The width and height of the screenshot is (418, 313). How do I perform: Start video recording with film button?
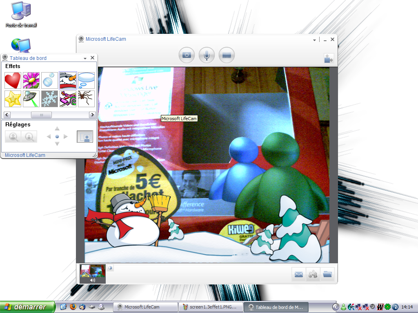[227, 55]
